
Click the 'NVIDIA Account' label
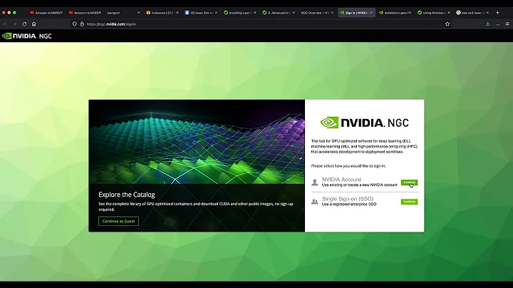coord(341,180)
